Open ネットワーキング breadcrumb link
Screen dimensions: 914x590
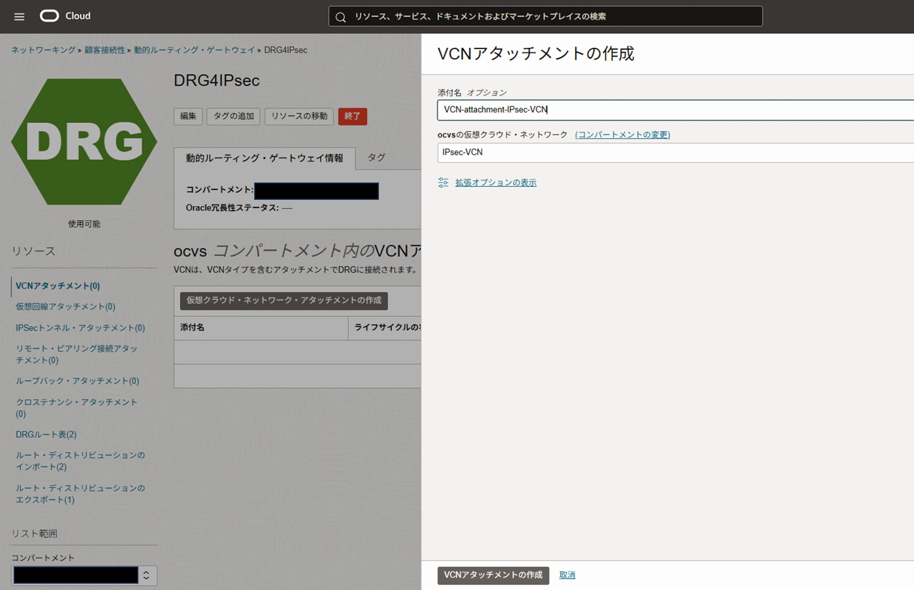[x=43, y=50]
